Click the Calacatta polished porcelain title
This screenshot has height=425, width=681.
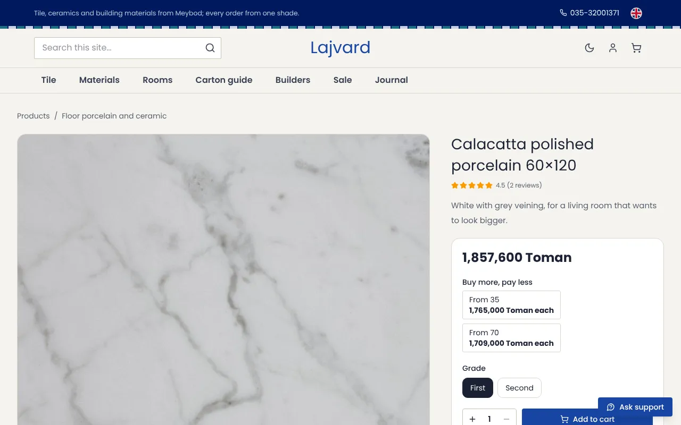tap(522, 155)
